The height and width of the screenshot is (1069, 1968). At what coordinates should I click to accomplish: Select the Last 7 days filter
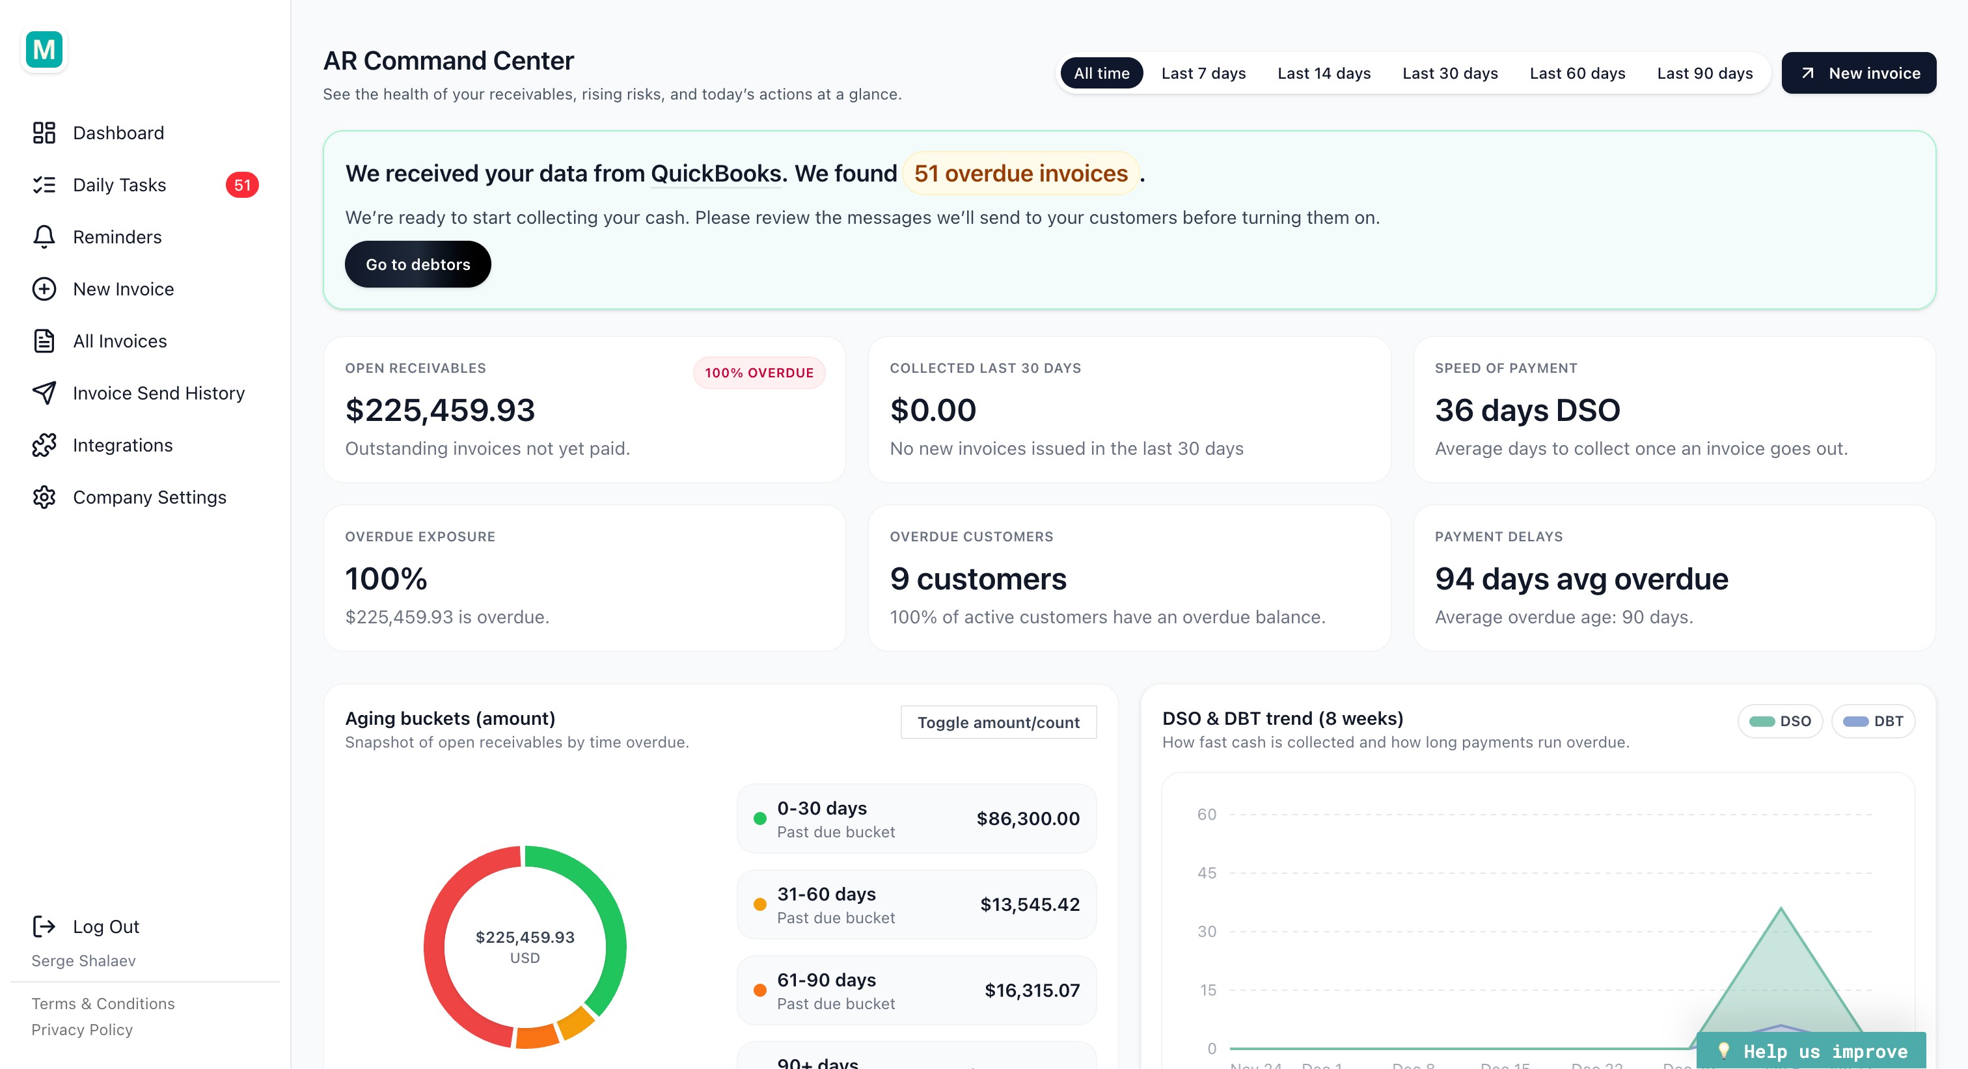1203,74
